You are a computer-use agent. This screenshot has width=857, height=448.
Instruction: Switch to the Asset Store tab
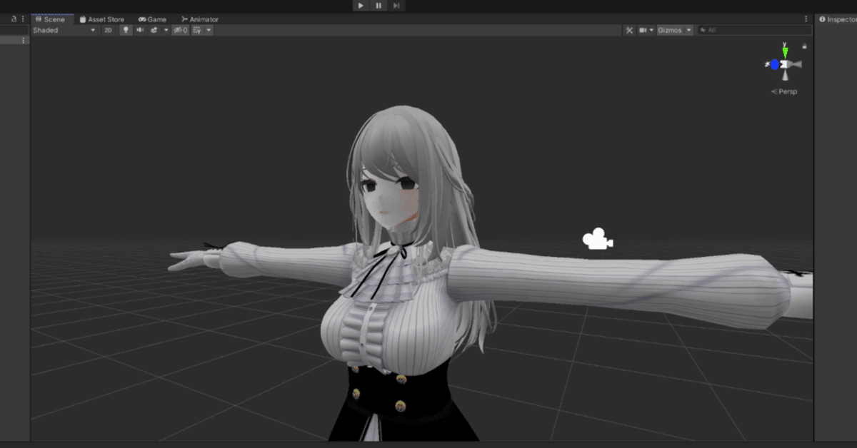[x=103, y=19]
